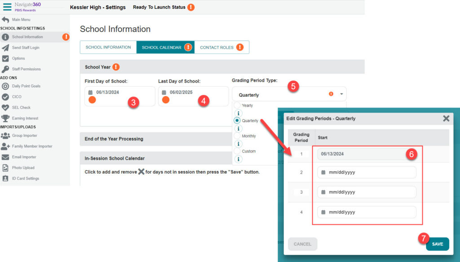Select the Monthly grading period radio button

(x=237, y=135)
